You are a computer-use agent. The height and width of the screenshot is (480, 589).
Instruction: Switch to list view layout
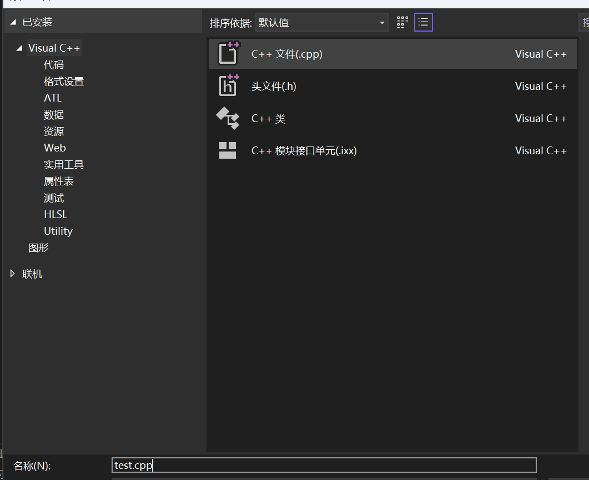click(424, 22)
